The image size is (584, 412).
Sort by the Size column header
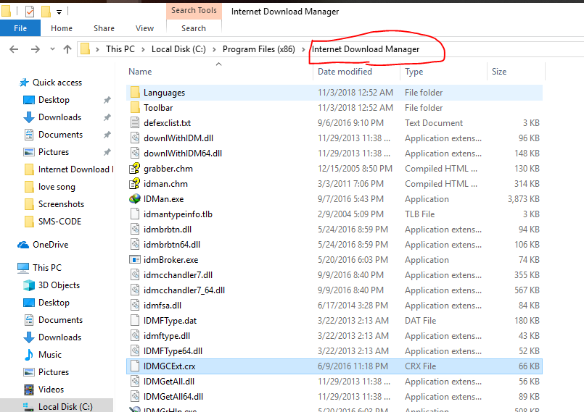499,72
